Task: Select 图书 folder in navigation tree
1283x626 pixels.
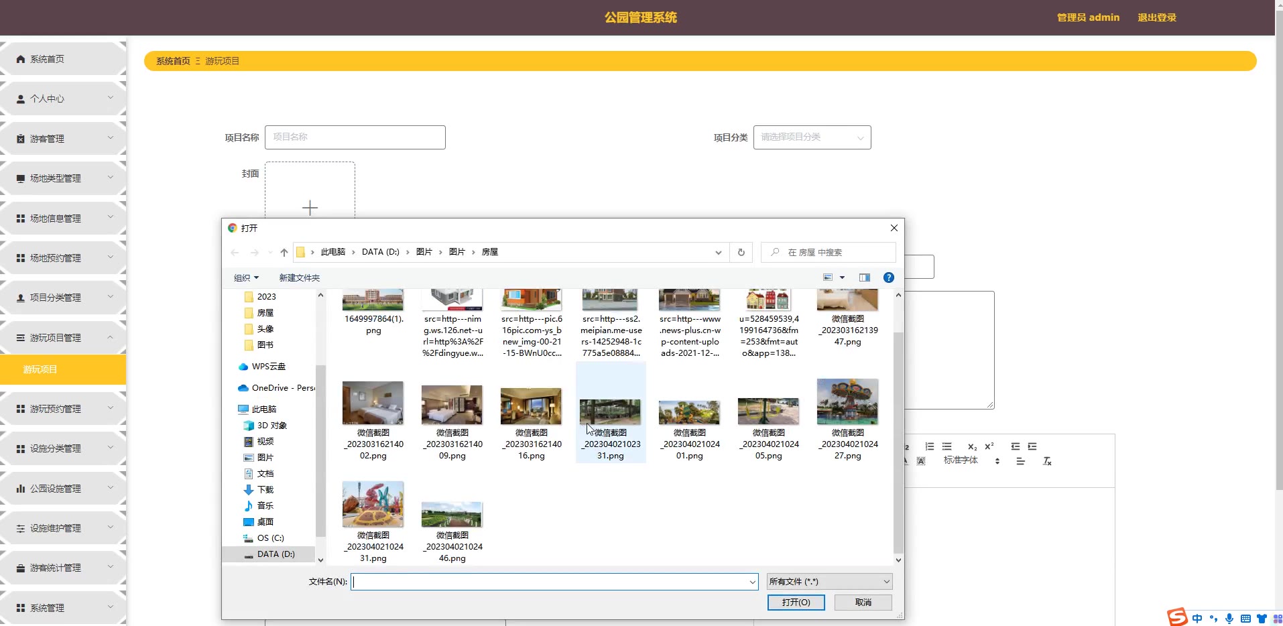Action: tap(265, 345)
